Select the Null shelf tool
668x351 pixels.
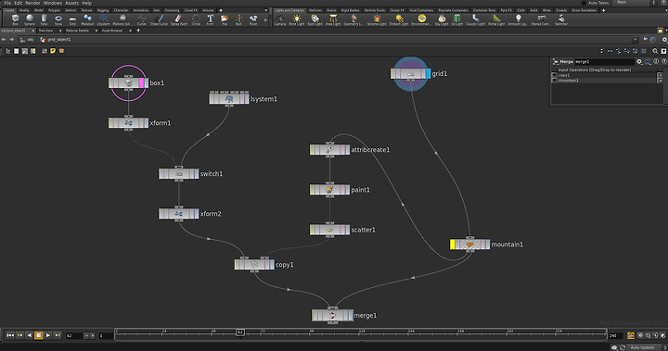point(238,19)
